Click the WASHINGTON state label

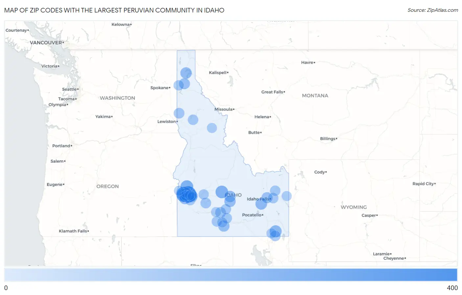click(x=117, y=98)
